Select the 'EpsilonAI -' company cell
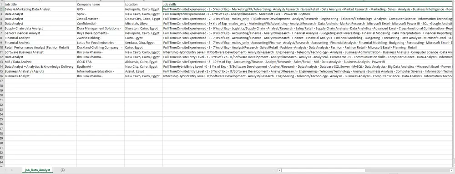 click(x=101, y=67)
